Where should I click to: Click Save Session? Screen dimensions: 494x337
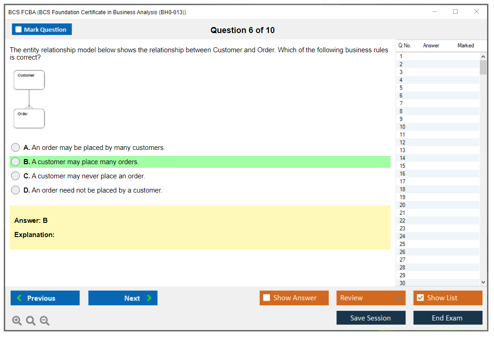click(370, 318)
